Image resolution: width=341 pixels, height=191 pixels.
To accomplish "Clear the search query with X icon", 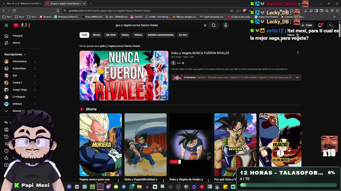I will 205,25.
